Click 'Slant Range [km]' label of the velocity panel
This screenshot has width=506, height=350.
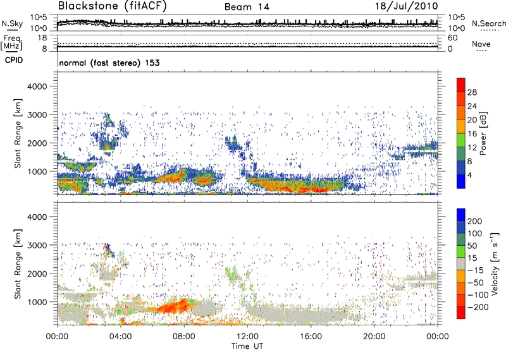(x=18, y=263)
